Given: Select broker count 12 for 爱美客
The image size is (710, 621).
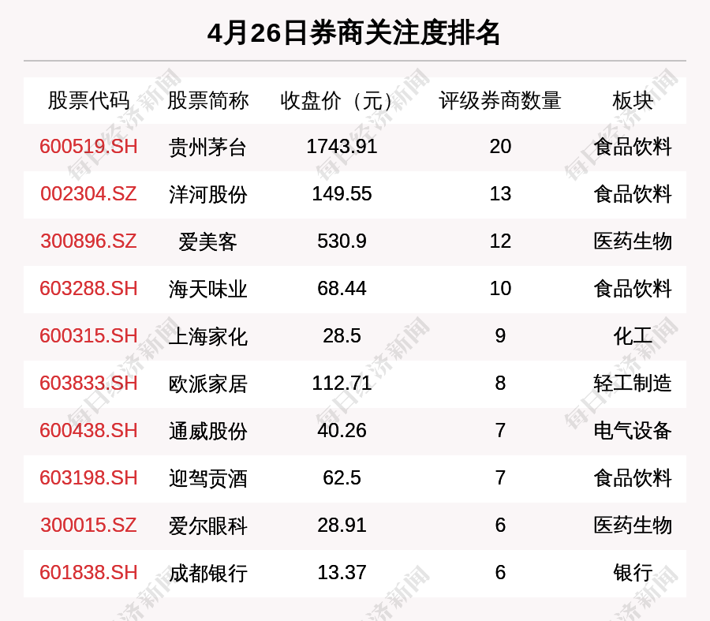Looking at the screenshot, I should (x=500, y=241).
